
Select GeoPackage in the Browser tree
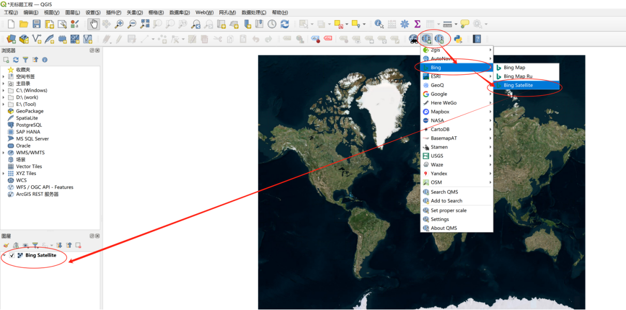point(29,111)
